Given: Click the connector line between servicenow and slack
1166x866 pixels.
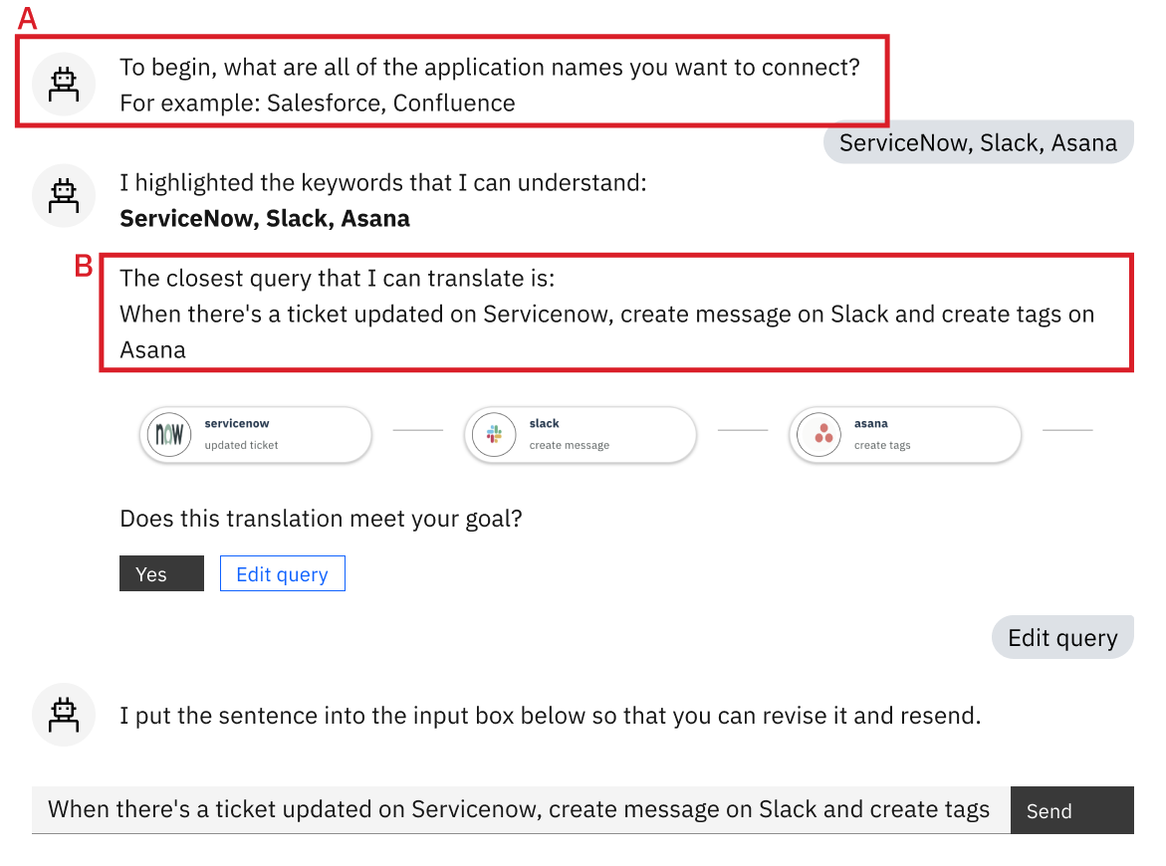Looking at the screenshot, I should tap(418, 430).
